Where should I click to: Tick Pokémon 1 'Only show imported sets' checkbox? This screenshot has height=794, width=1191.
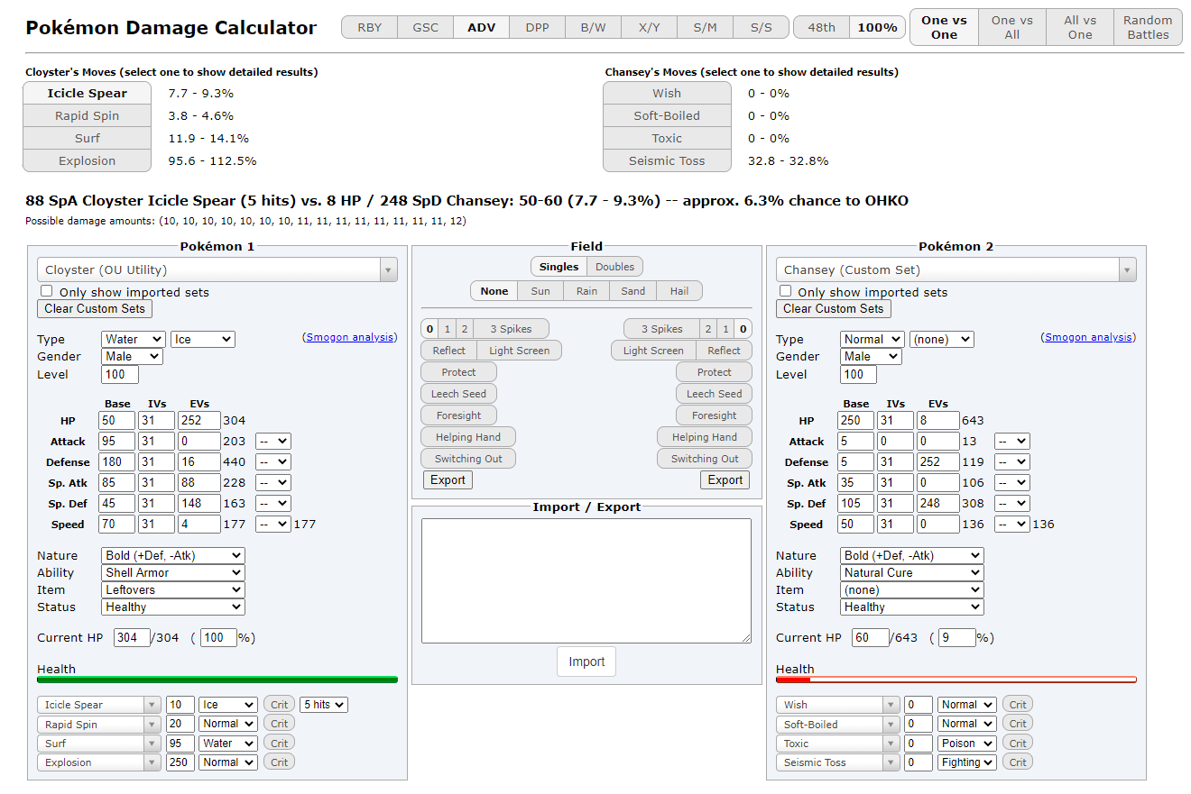coord(46,291)
